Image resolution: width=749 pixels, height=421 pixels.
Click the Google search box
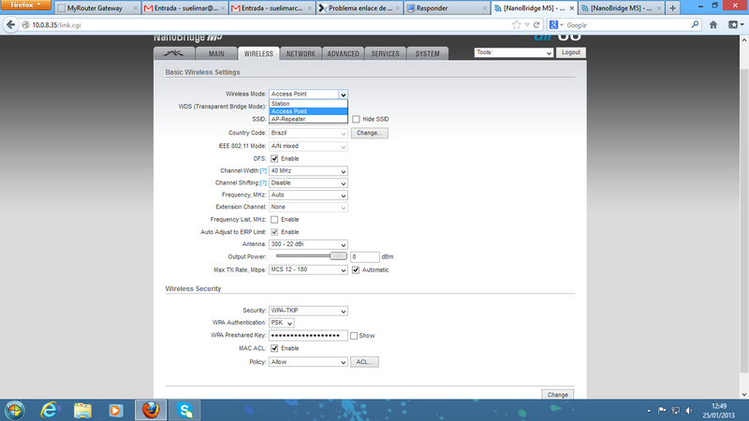coord(625,25)
